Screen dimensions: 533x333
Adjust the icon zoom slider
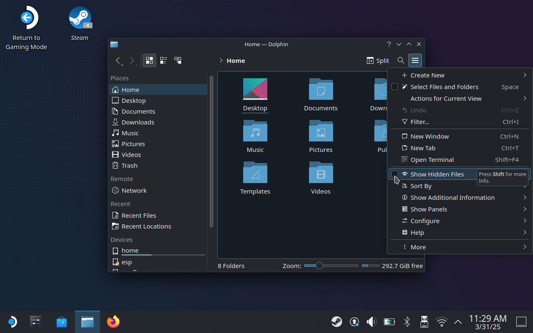click(319, 265)
